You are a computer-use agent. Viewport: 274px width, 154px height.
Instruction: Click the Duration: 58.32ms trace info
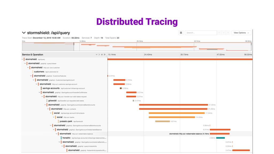click(71, 38)
